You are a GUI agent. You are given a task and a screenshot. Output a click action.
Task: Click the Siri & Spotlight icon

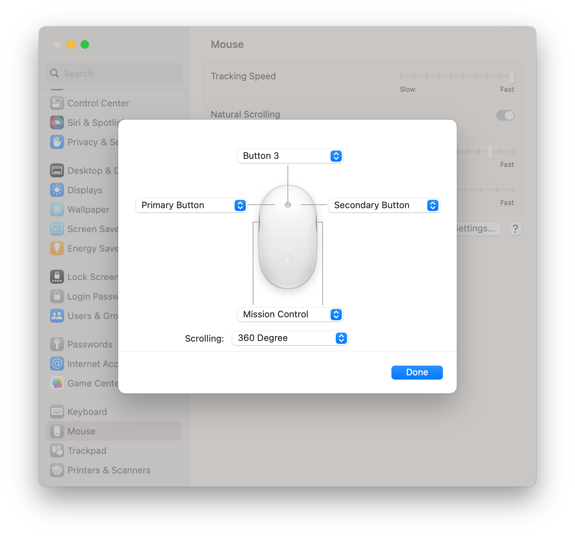tap(57, 123)
